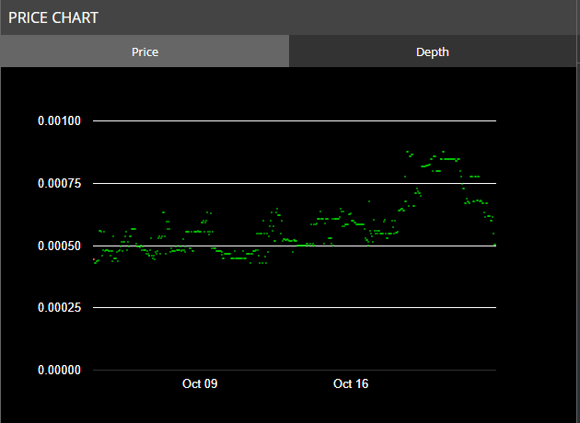This screenshot has height=423, width=580.
Task: Select the 0.00025 axis label
Action: coord(59,307)
